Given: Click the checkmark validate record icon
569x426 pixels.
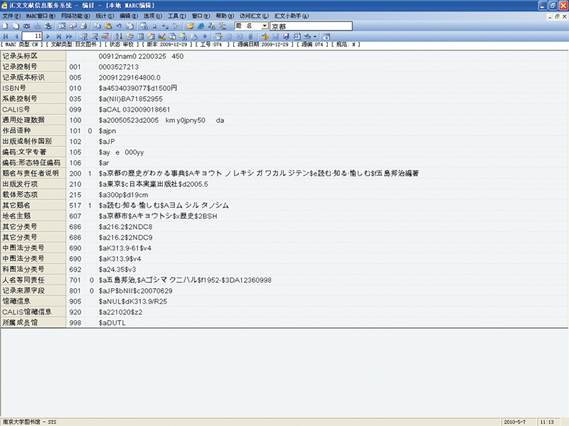Looking at the screenshot, I should click(265, 36).
